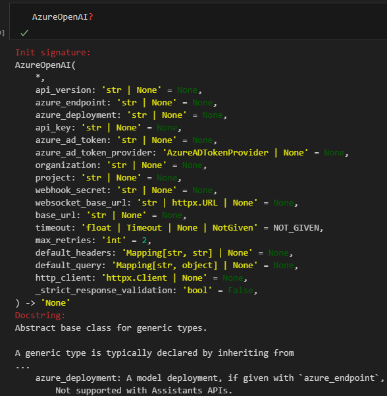Select the default_headers parameter line
The width and height of the screenshot is (387, 396).
pyautogui.click(x=165, y=253)
